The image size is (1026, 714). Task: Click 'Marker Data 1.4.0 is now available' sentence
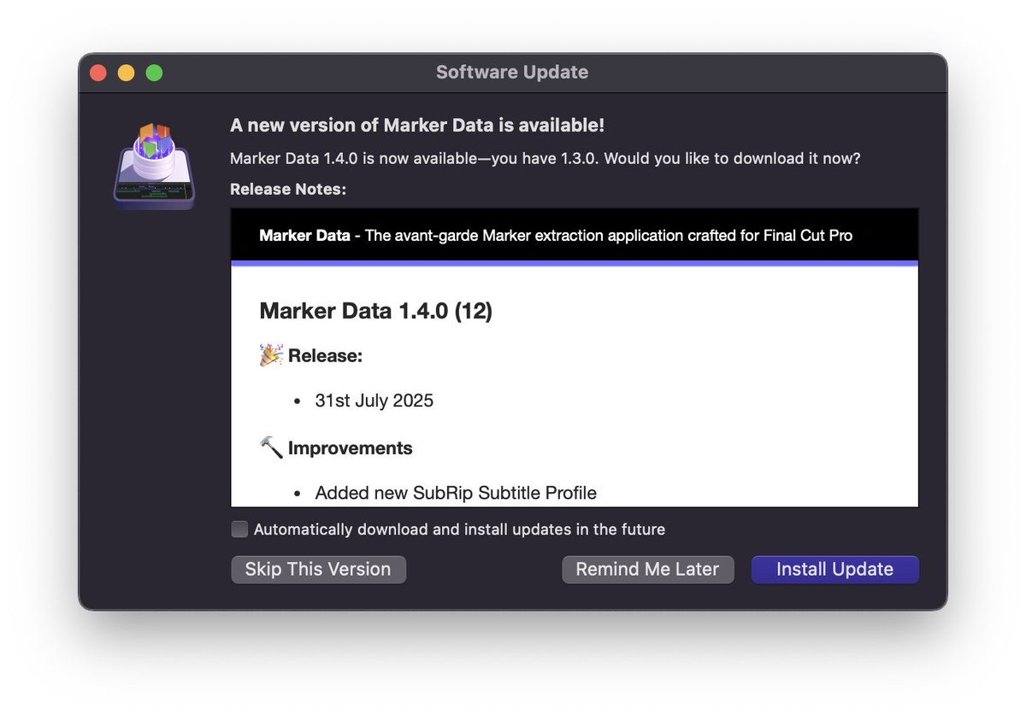pyautogui.click(x=545, y=159)
